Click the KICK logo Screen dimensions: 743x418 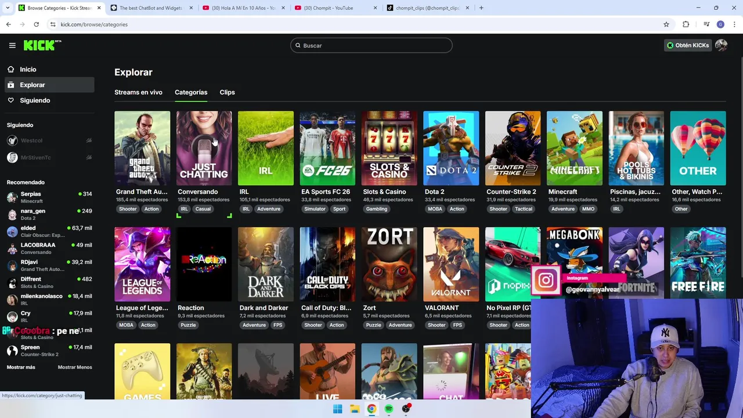coord(42,45)
